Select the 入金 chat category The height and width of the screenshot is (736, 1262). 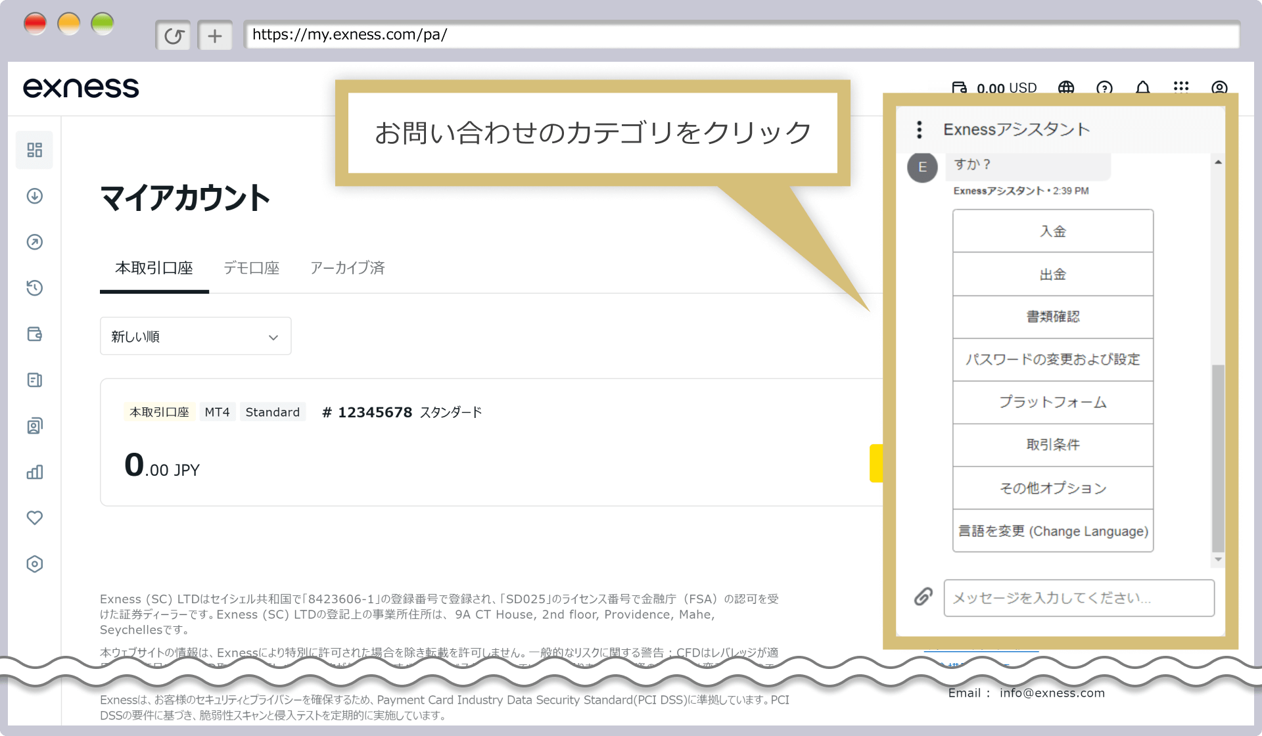[x=1053, y=231]
